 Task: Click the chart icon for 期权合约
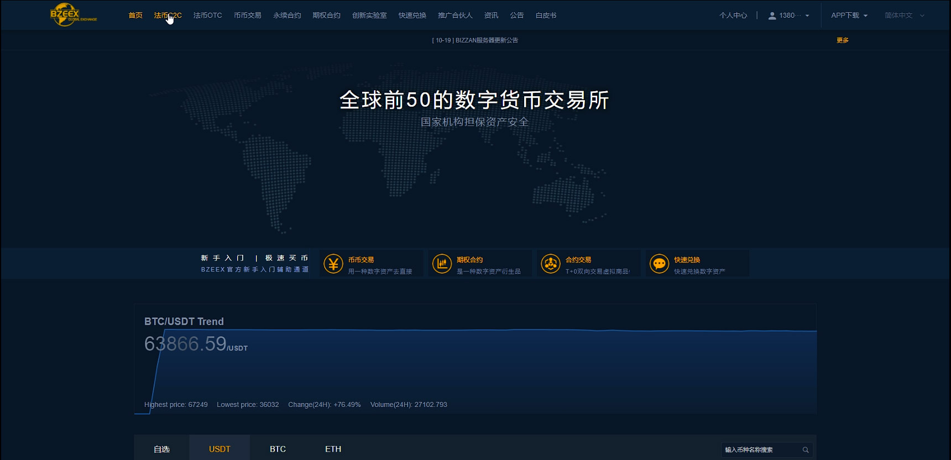tap(442, 264)
